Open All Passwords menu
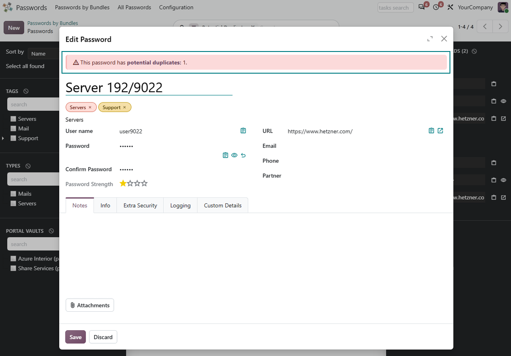 coord(134,7)
